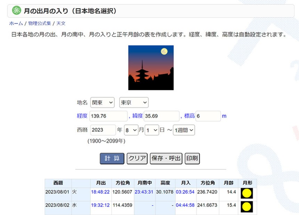
Task: Click the pagoda sunset illustration
Action: [x=151, y=68]
